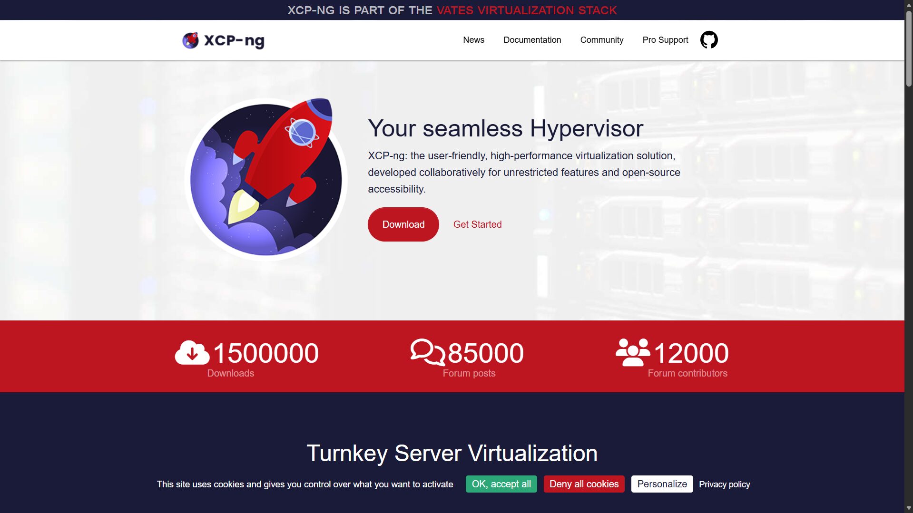
Task: Open the Personalize cookies option
Action: 662,484
